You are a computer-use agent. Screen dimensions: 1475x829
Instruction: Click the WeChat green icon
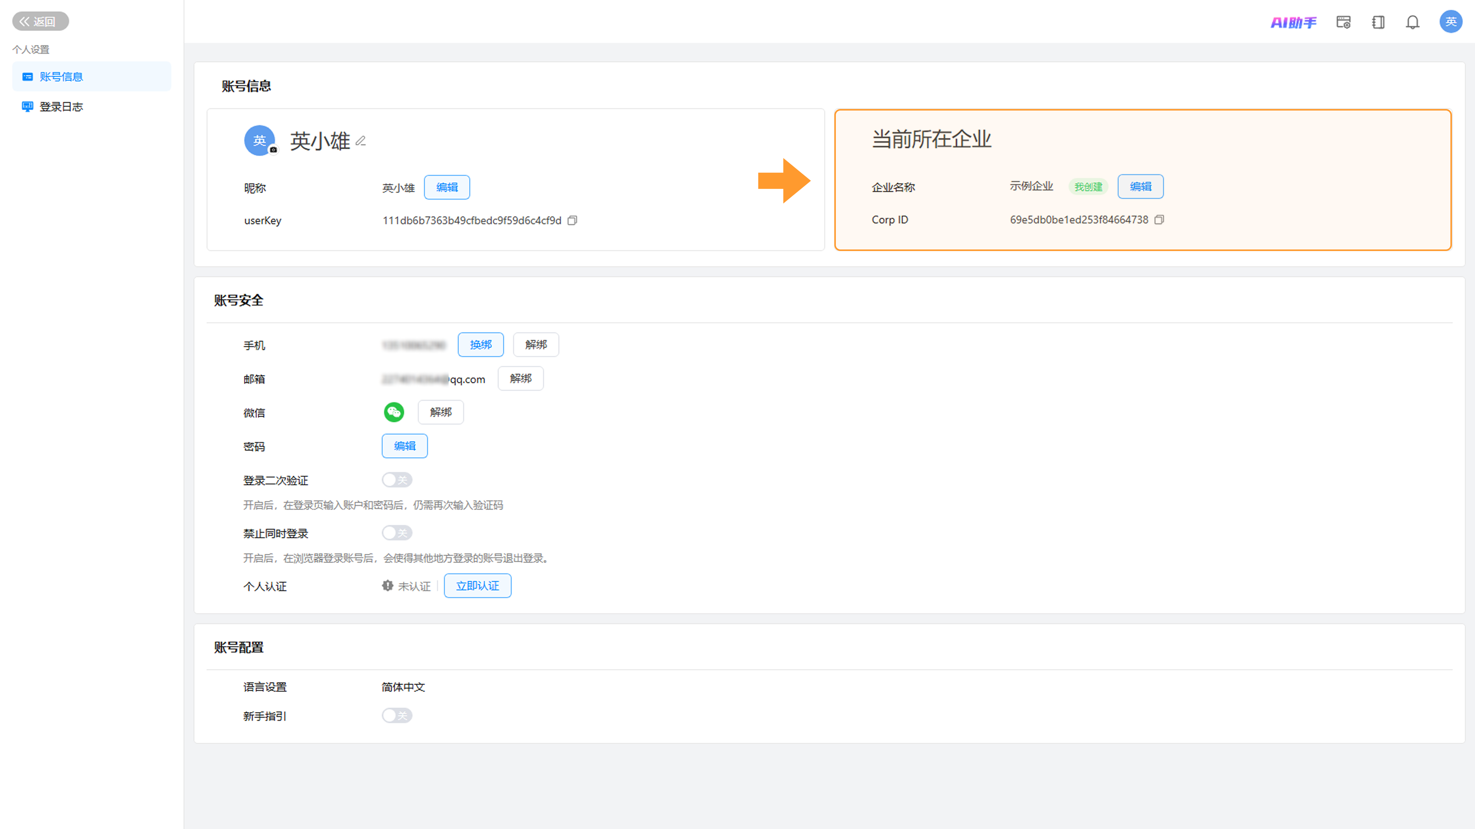point(394,412)
